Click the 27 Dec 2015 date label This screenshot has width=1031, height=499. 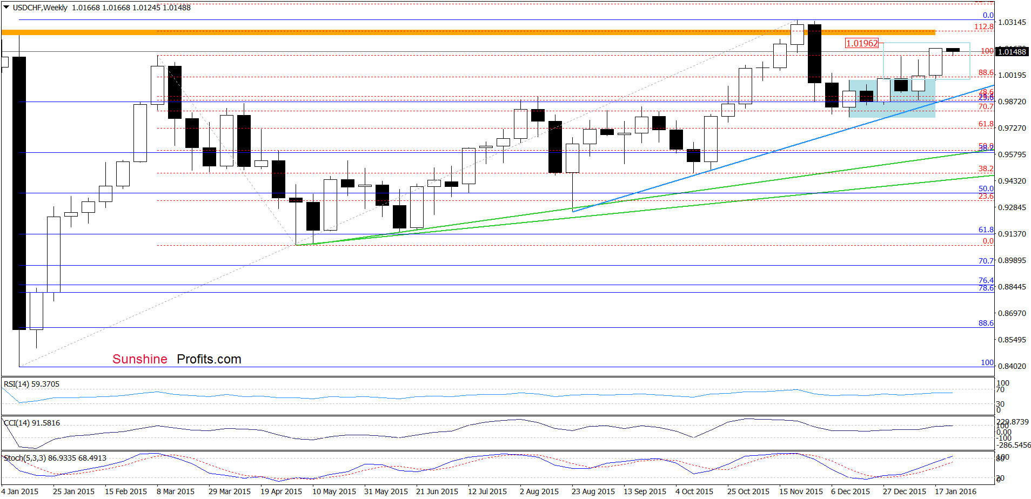coord(905,491)
